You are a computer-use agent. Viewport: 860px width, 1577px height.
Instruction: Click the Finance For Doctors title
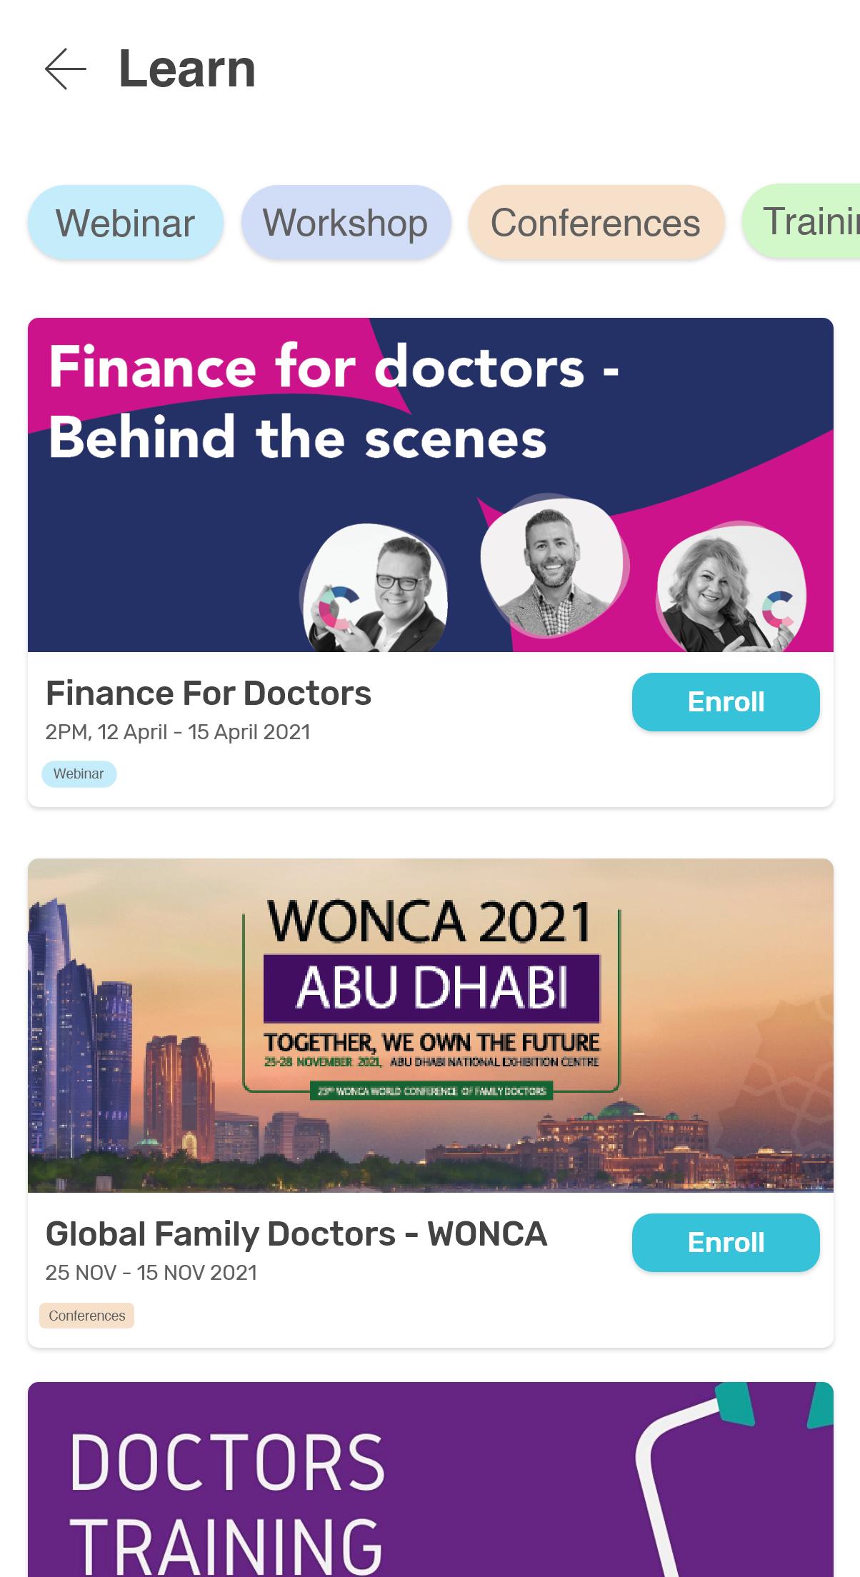(209, 694)
